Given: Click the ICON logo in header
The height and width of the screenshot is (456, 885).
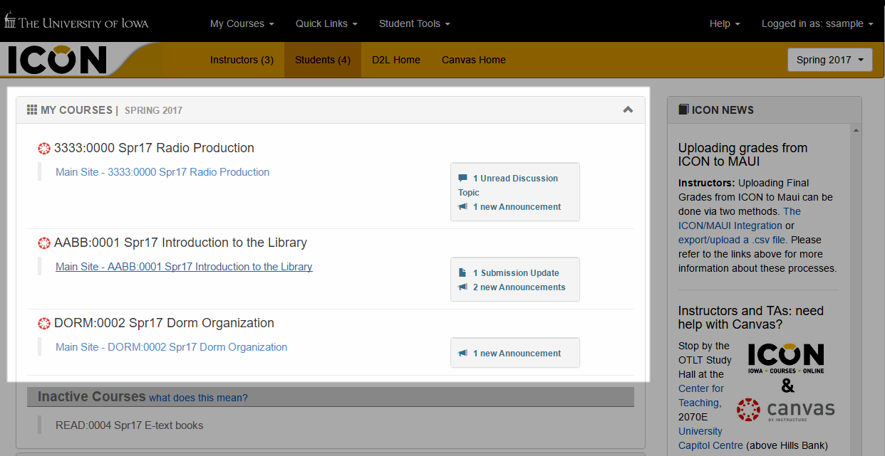Looking at the screenshot, I should coord(58,60).
